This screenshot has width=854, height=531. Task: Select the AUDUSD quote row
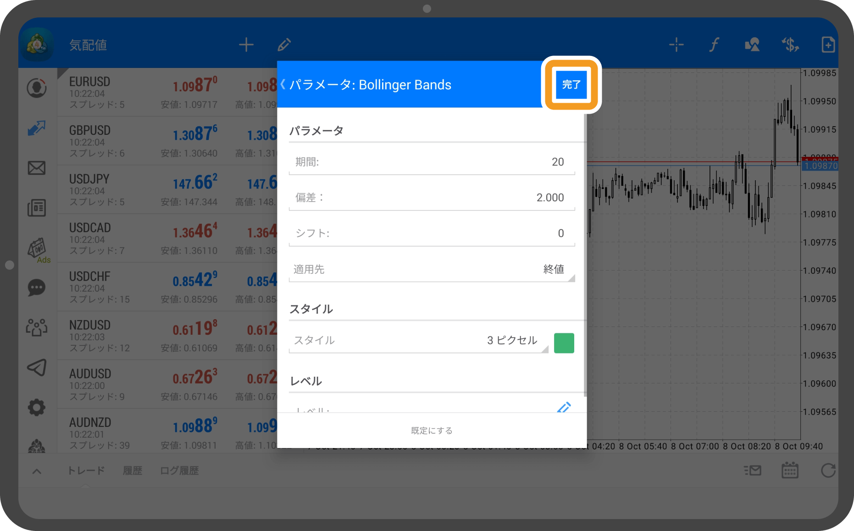click(167, 384)
